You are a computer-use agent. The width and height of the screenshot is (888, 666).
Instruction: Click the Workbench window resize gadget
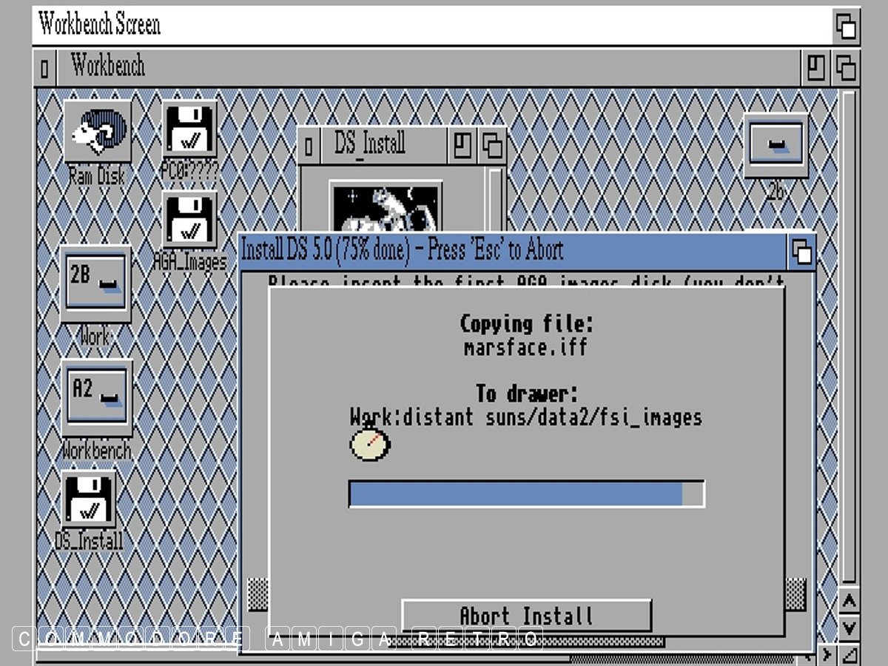pos(850,655)
